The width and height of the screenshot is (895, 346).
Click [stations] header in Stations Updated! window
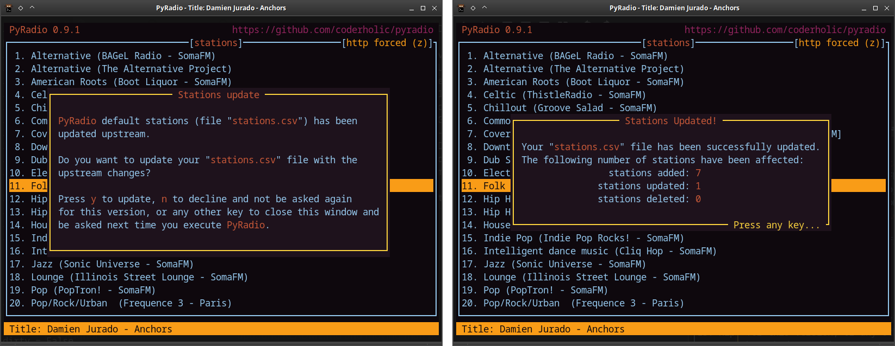(x=668, y=43)
